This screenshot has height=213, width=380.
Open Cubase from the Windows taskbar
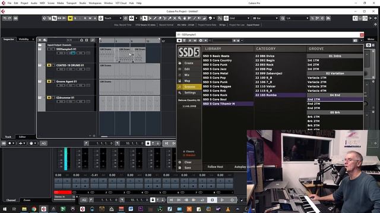(x=43, y=209)
